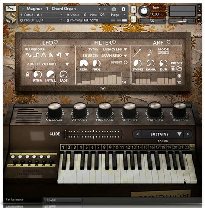Toggle the FILTER on/off circle
Screen dimensions: 205x208
pos(114,42)
